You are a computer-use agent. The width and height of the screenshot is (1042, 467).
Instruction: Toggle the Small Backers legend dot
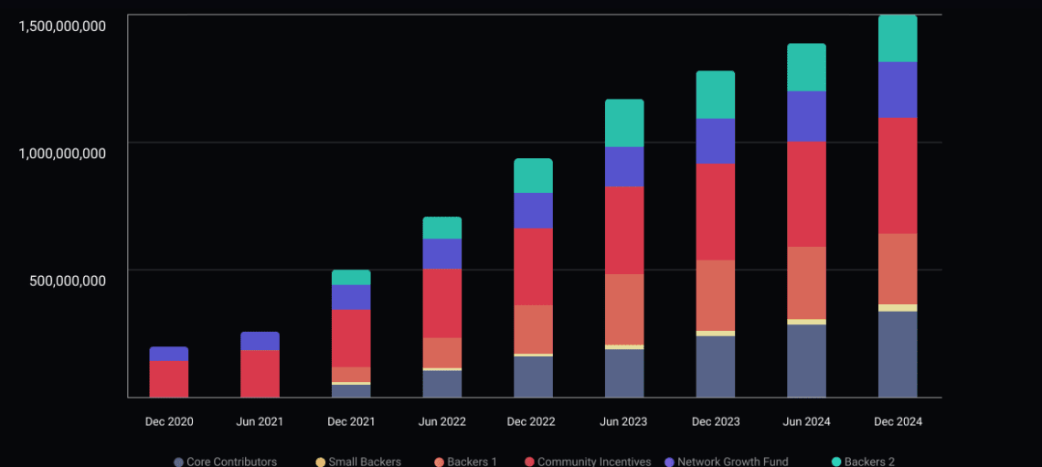click(320, 462)
